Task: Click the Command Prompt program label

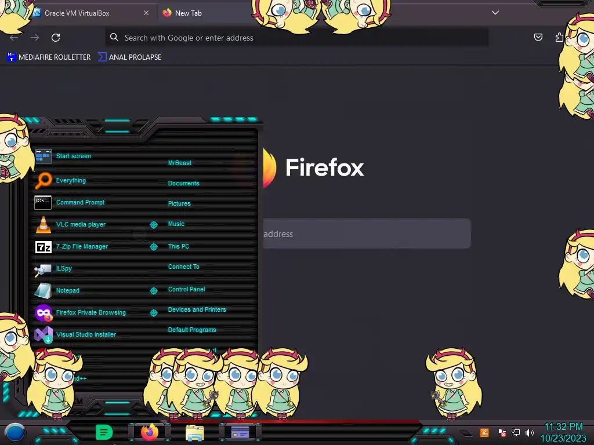Action: point(80,202)
